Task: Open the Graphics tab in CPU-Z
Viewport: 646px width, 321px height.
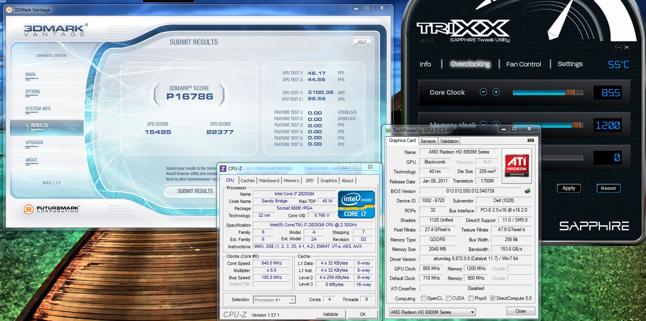Action: click(329, 181)
